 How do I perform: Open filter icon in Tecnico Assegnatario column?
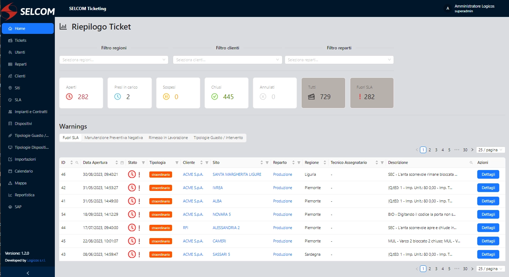point(382,163)
